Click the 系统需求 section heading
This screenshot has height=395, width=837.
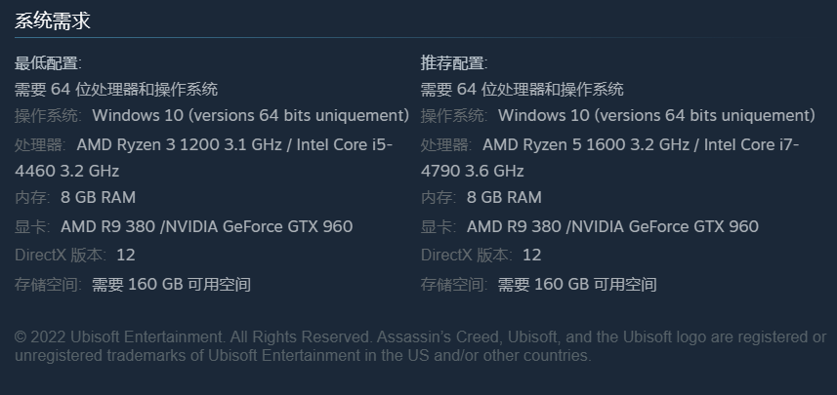53,21
